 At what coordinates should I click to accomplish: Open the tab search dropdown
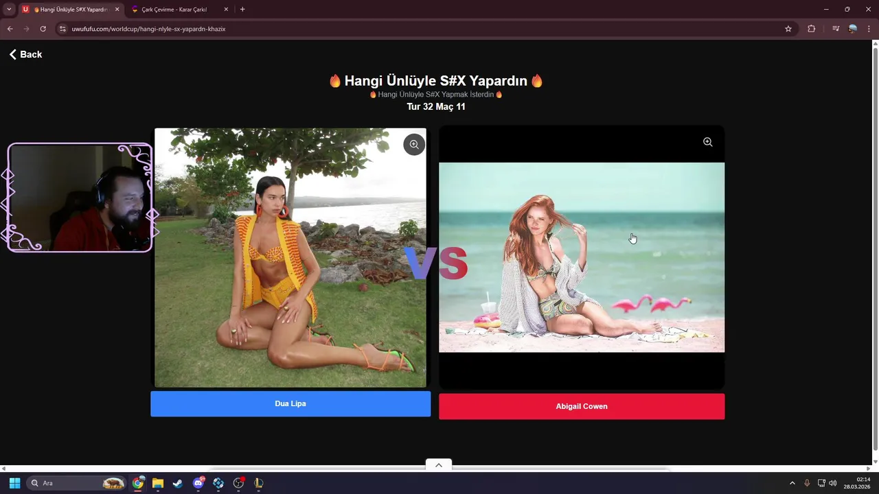click(x=9, y=10)
